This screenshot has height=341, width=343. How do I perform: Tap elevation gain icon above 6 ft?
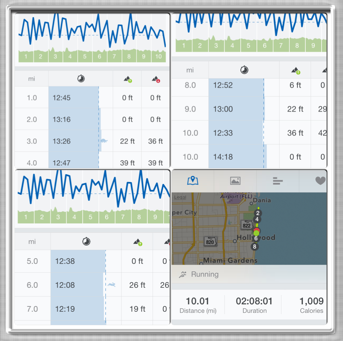click(296, 71)
